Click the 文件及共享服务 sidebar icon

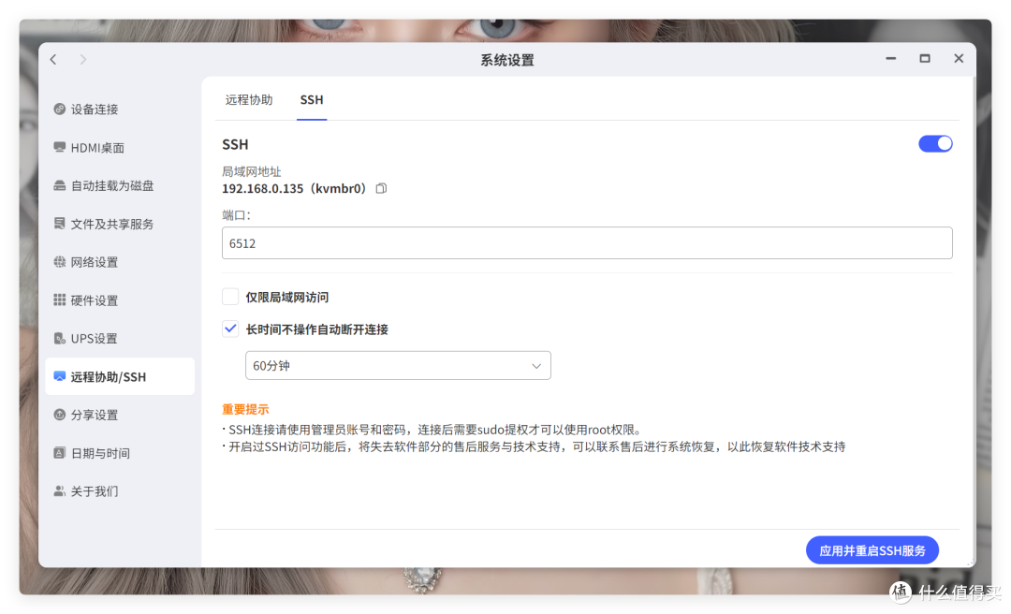pyautogui.click(x=59, y=224)
